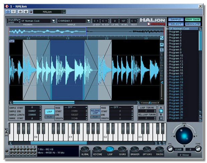The width and height of the screenshot is (207, 163).
Task: Open the Program dropdown arrow
Action: click(53, 21)
